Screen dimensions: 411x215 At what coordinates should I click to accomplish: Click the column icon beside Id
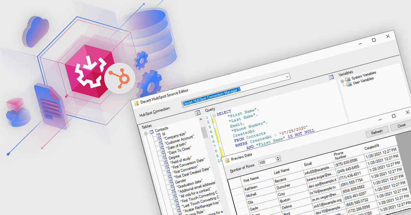tap(159, 135)
